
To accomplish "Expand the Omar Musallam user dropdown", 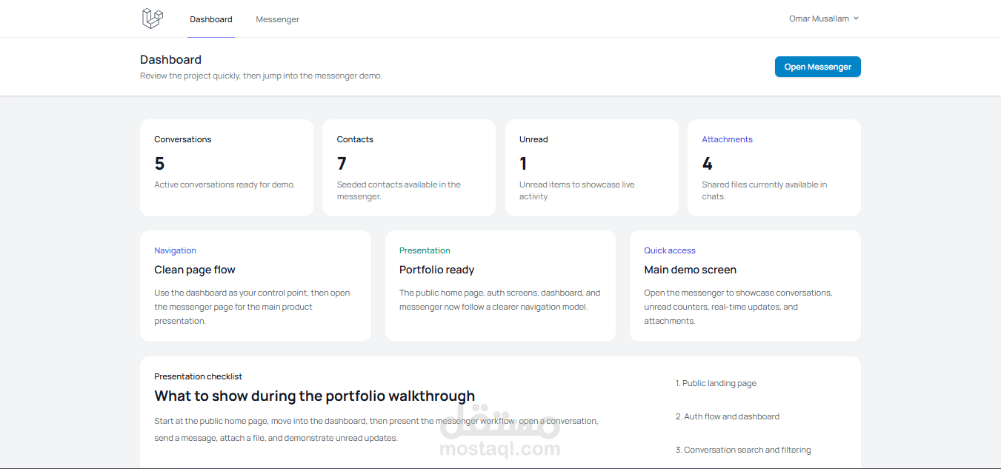I will pyautogui.click(x=824, y=19).
